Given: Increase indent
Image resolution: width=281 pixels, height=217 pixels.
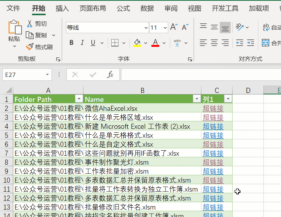Looking at the screenshot, I should pos(250,43).
